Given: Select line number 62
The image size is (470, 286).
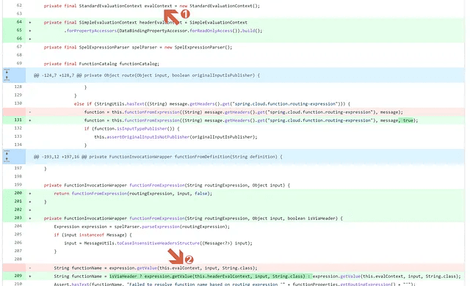Looking at the screenshot, I should point(19,5).
